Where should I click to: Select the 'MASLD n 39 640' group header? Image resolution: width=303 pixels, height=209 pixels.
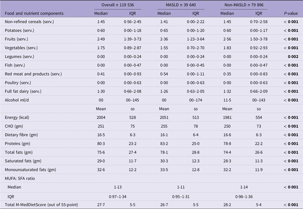[181, 5]
